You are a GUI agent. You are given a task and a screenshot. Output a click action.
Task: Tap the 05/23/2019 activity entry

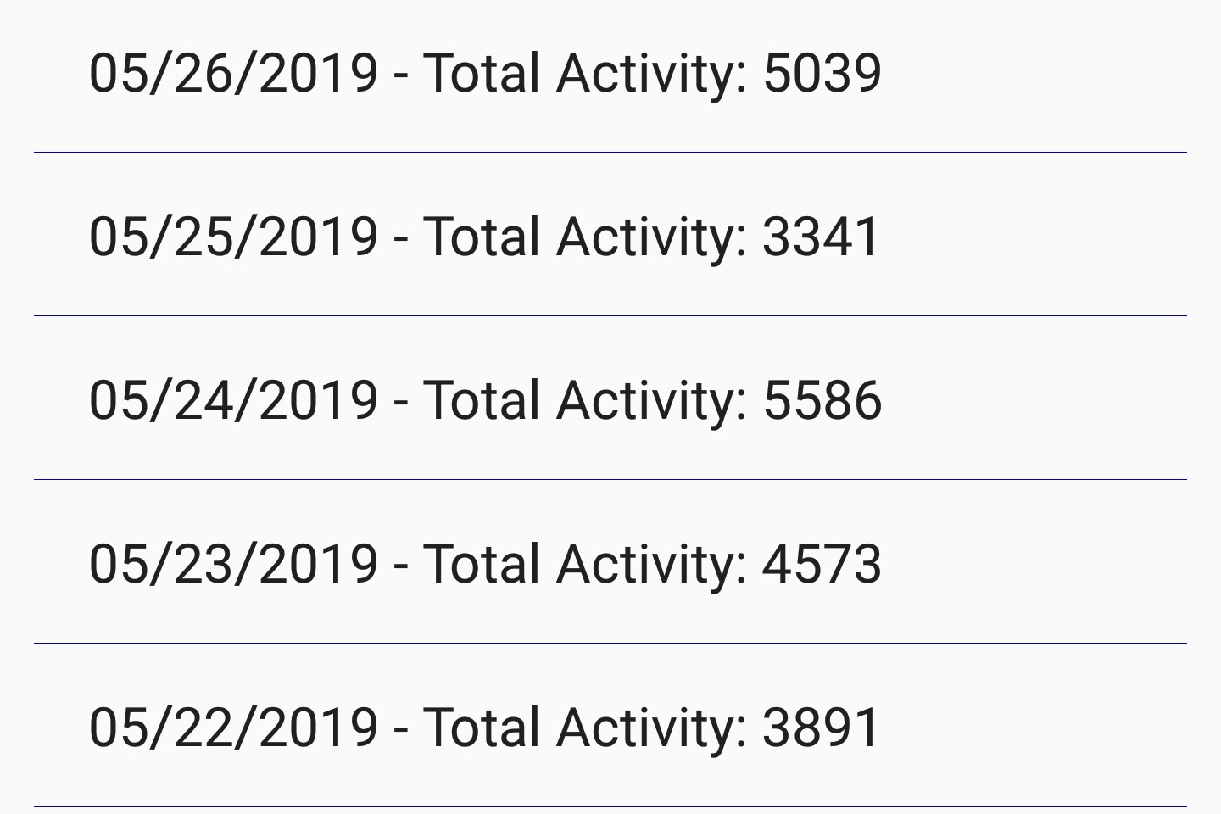point(610,562)
